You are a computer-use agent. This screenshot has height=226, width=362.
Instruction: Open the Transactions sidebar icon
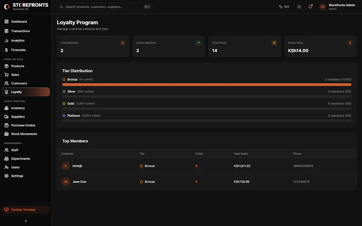pos(6,31)
